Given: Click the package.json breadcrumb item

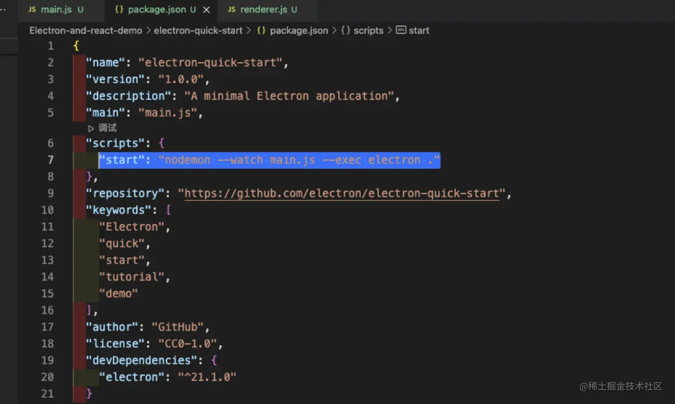Looking at the screenshot, I should point(293,30).
